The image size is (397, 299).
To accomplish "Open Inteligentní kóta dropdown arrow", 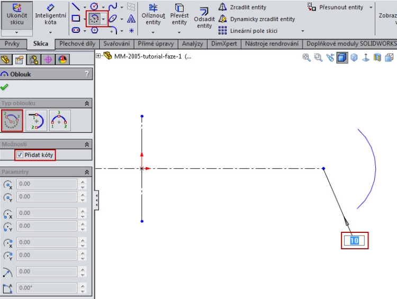I will (50, 32).
